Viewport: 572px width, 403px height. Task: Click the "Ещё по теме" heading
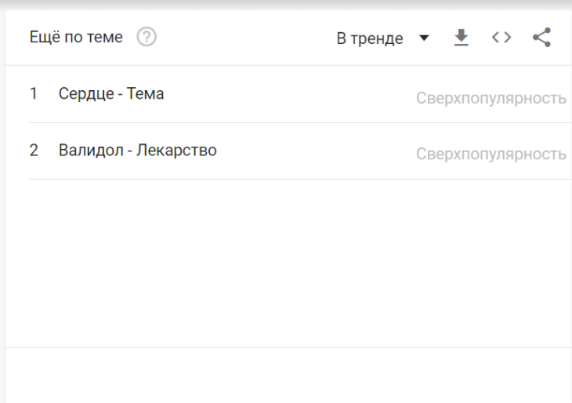76,38
